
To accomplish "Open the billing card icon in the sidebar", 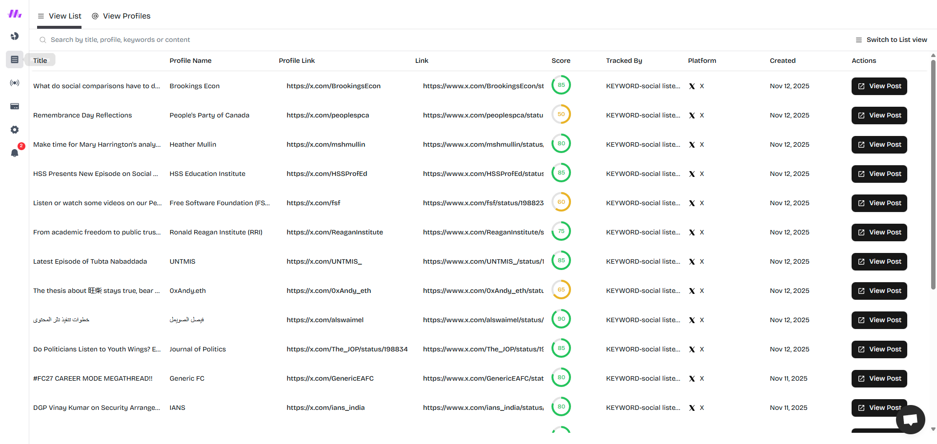I will (x=15, y=106).
